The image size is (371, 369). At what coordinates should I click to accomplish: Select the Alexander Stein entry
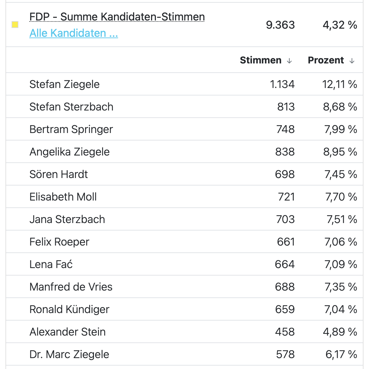[67, 332]
